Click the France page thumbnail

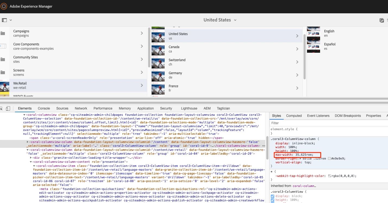pos(158,88)
